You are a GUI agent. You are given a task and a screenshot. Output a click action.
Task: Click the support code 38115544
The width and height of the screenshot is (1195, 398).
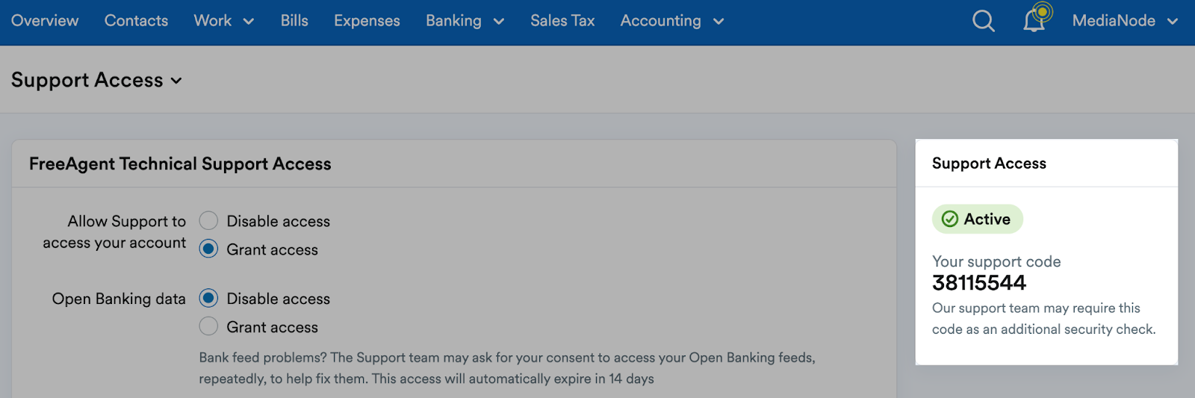979,283
